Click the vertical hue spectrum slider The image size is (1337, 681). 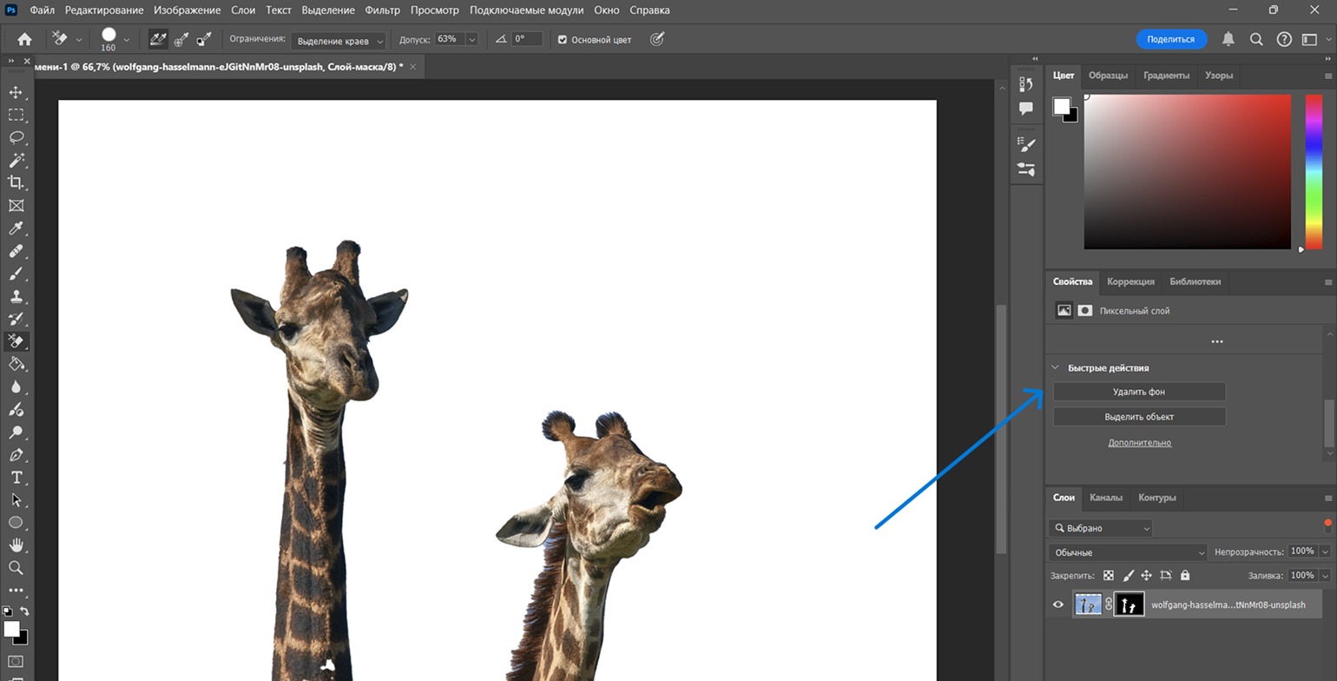tap(1314, 171)
